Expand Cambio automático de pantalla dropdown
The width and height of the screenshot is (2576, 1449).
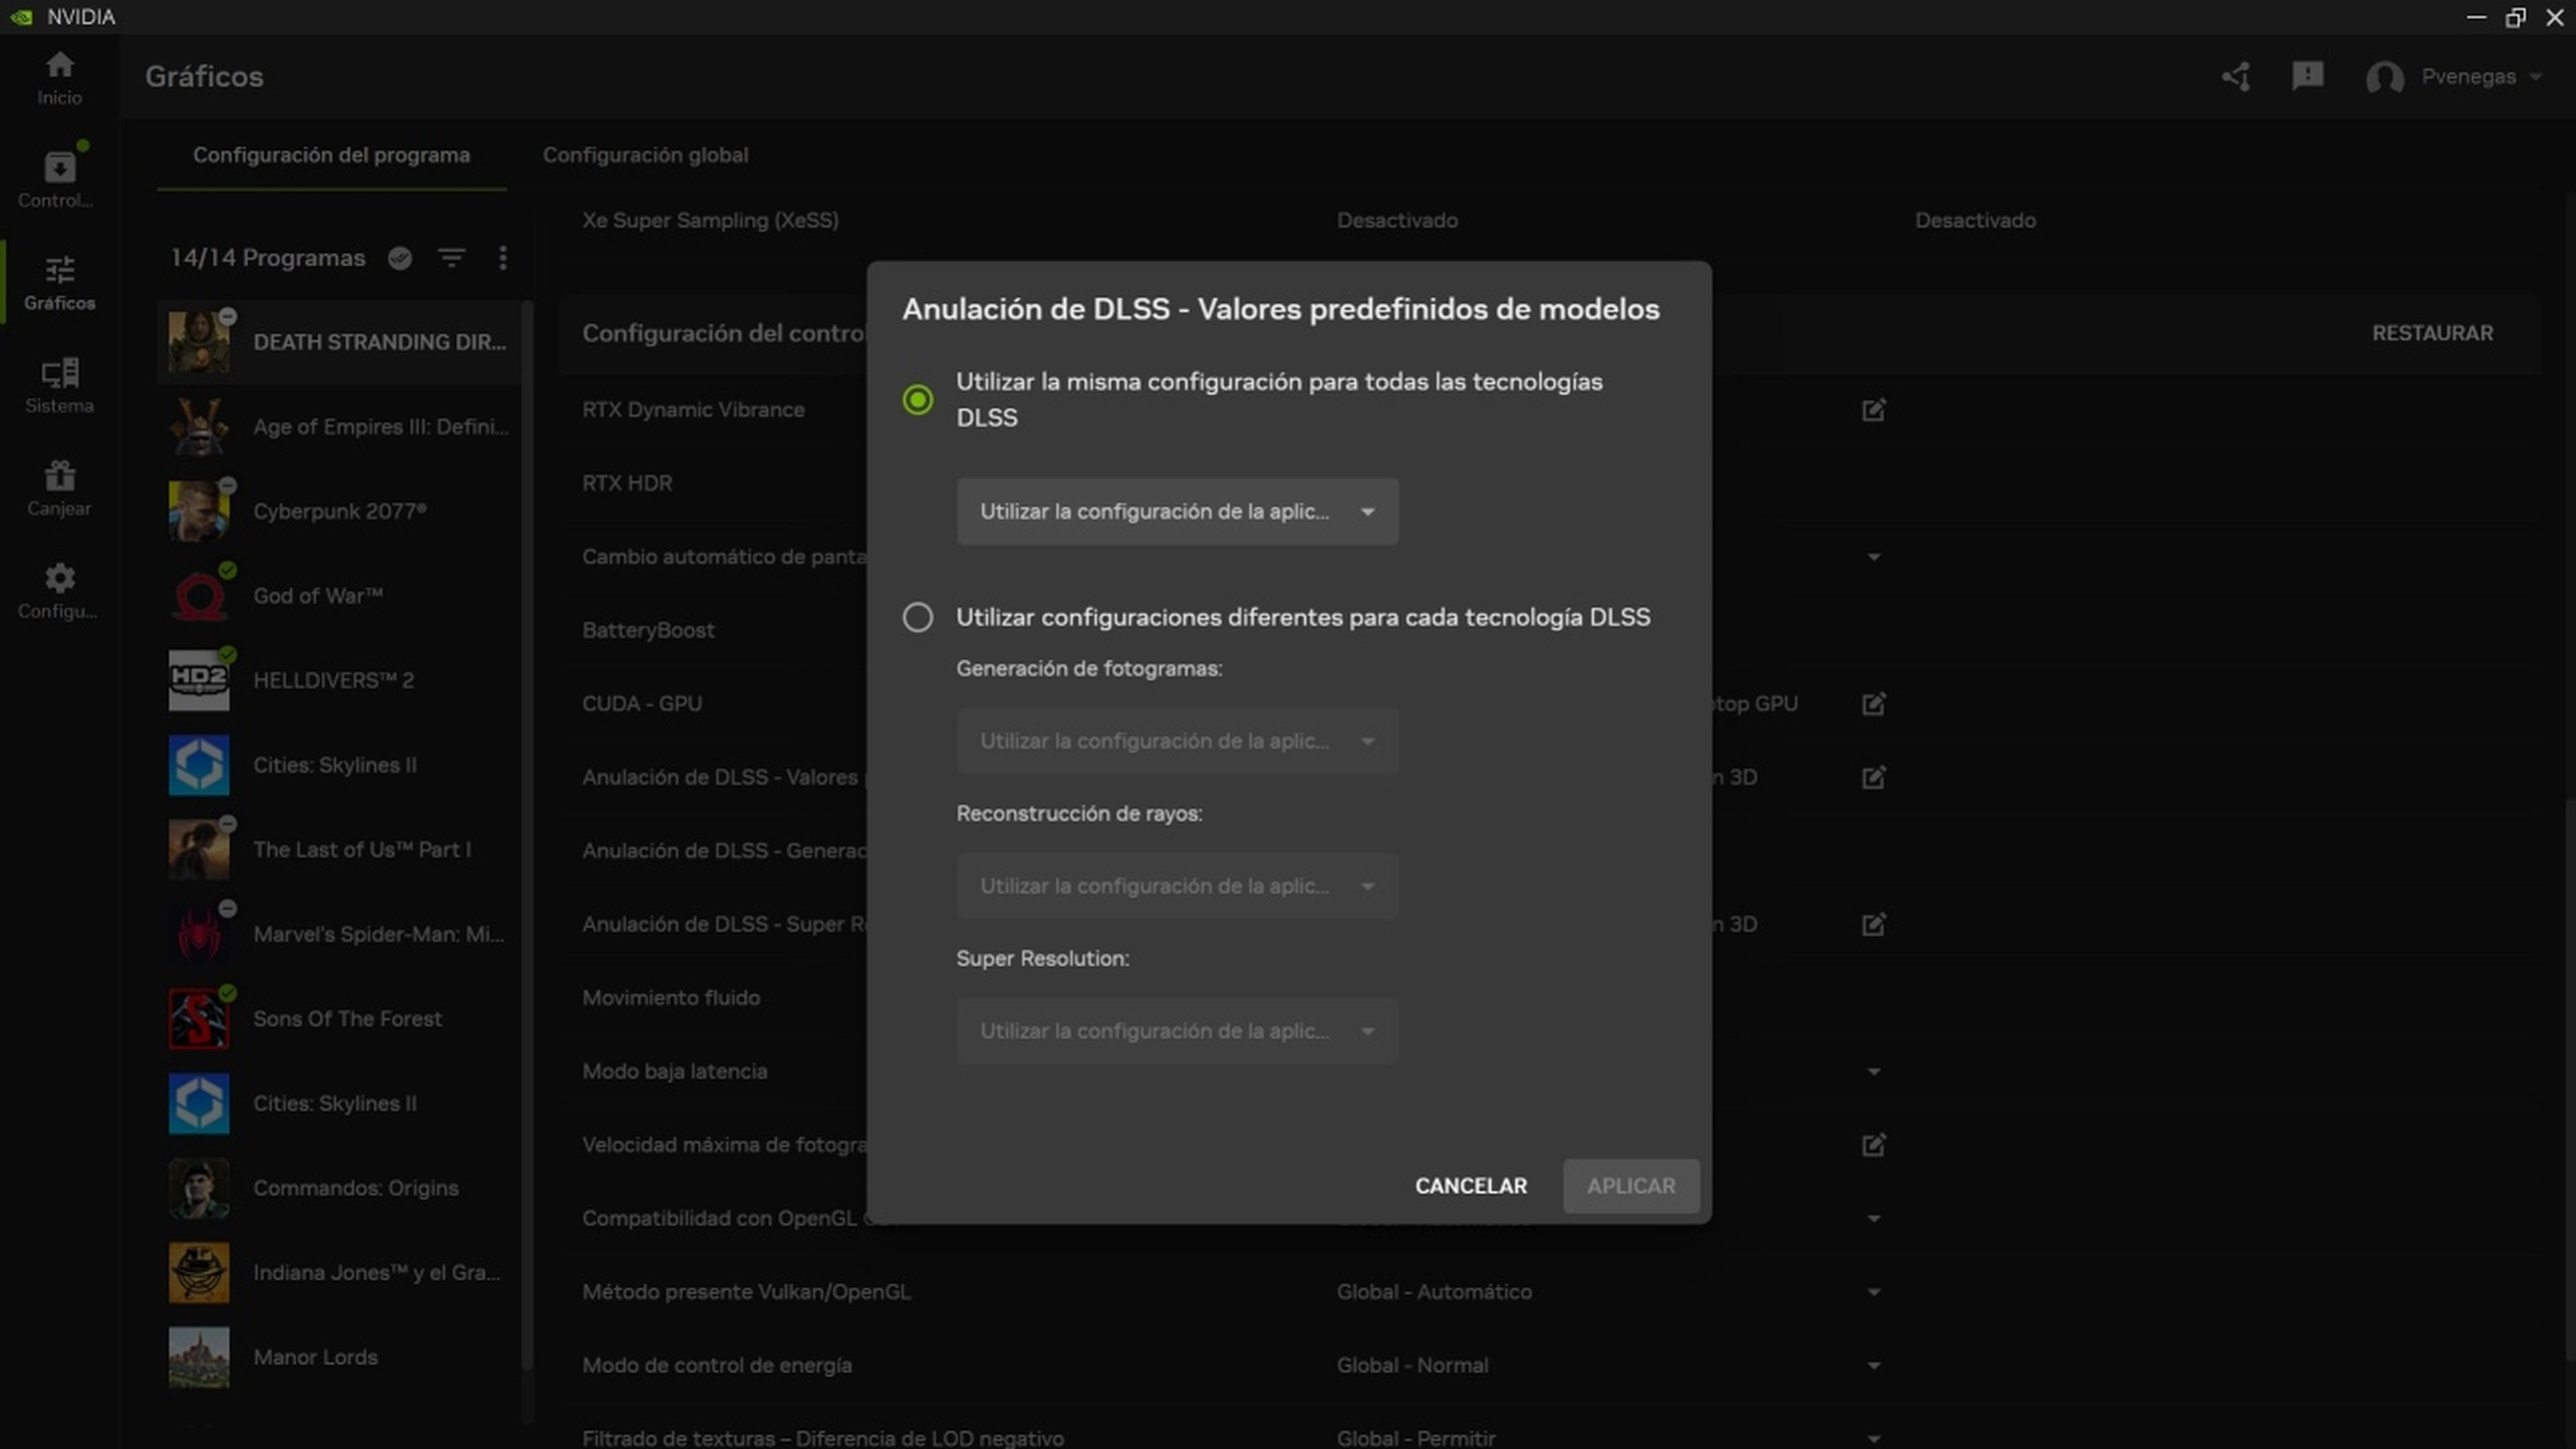[x=1873, y=557]
